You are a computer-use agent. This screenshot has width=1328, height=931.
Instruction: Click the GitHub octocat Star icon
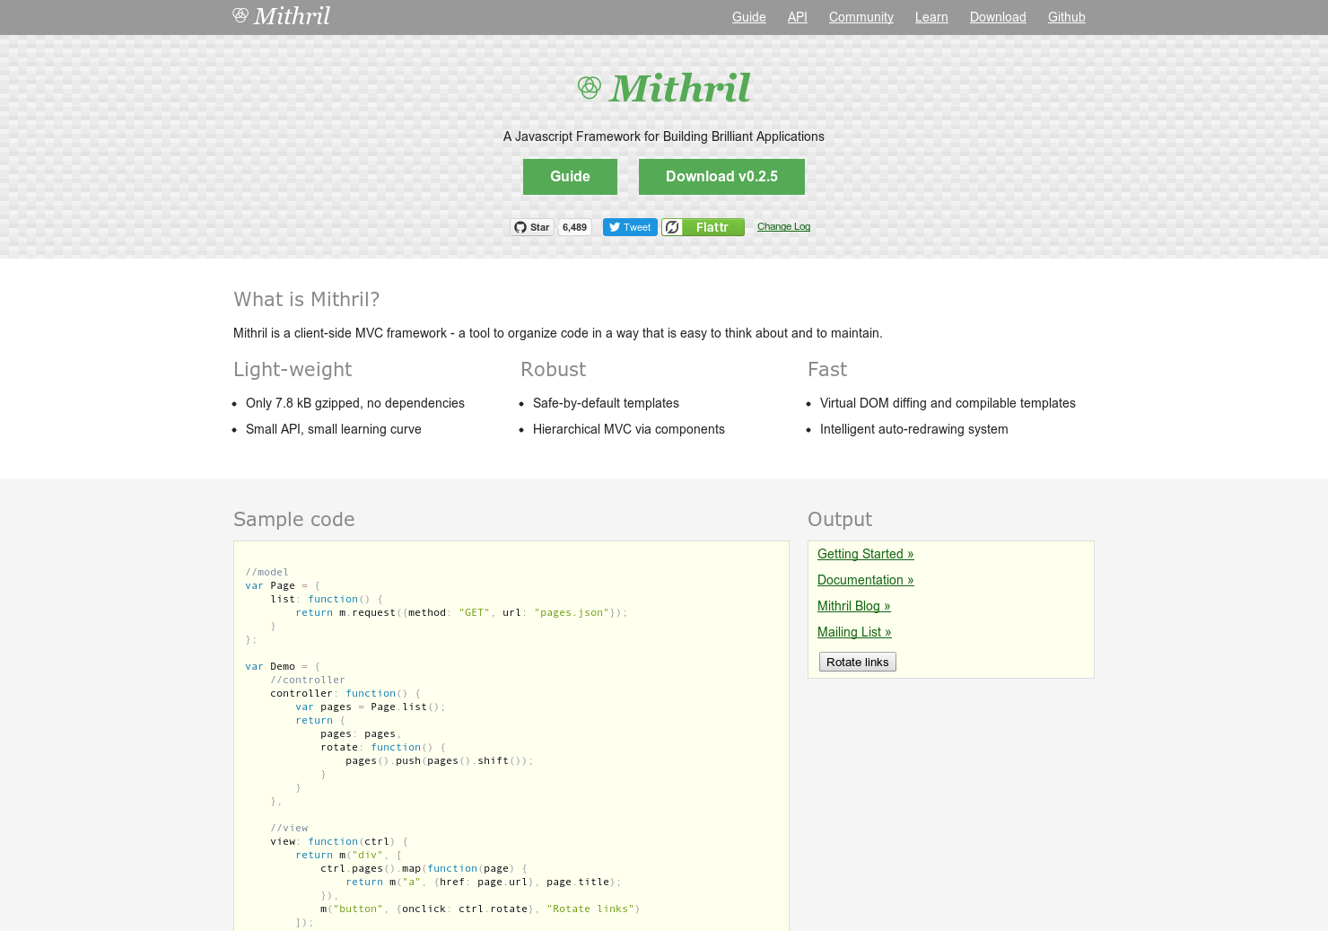coord(521,227)
